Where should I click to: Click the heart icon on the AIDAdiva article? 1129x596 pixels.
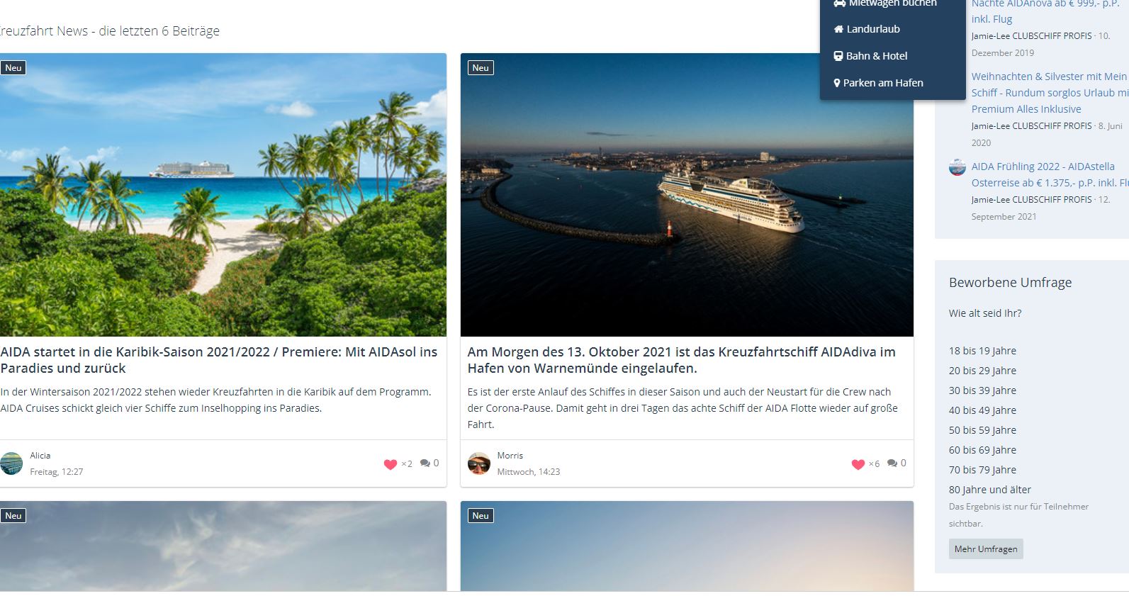click(858, 464)
